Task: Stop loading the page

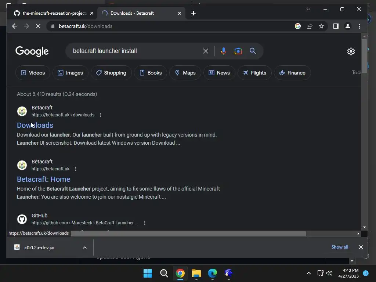Action: (x=38, y=26)
